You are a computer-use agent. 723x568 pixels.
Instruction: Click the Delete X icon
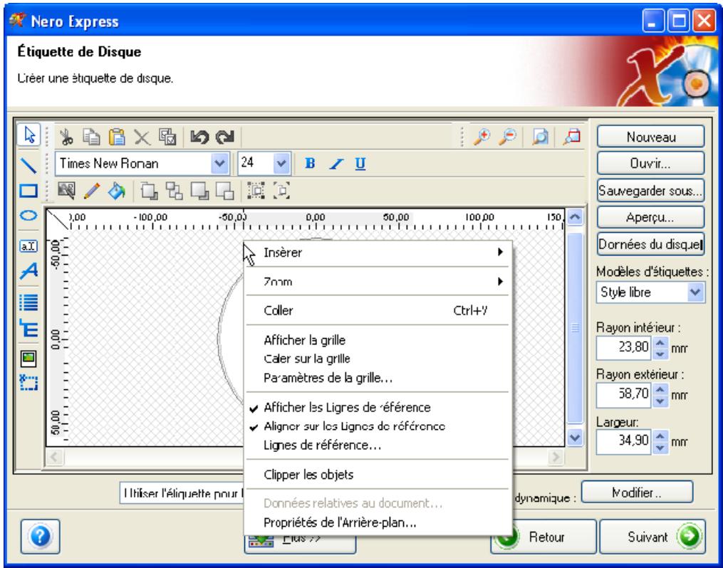142,137
